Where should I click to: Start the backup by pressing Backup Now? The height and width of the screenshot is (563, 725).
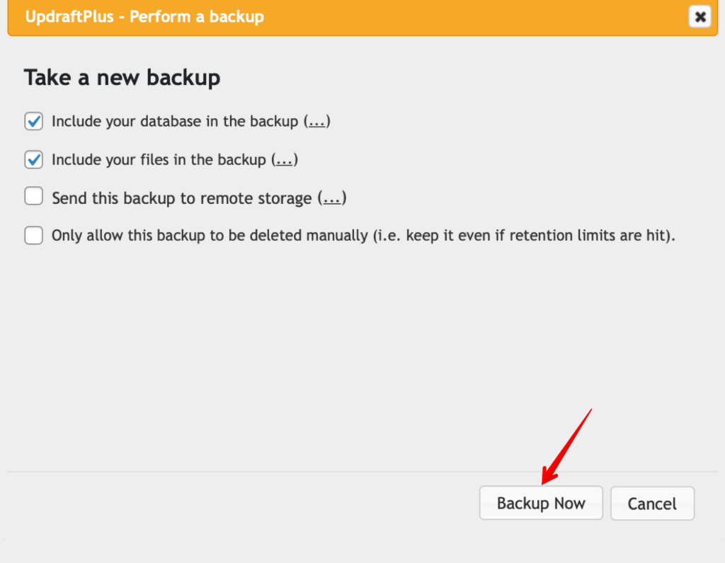coord(541,503)
